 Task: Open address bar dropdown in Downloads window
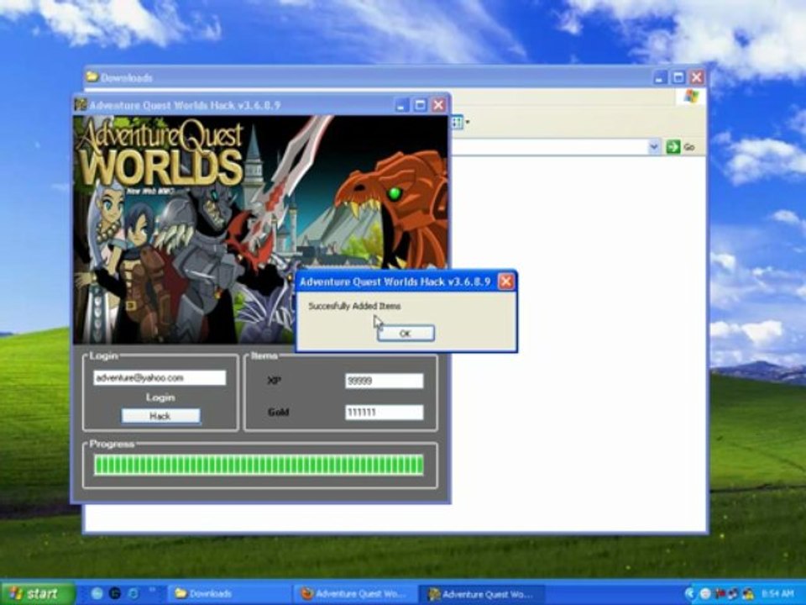[x=653, y=147]
